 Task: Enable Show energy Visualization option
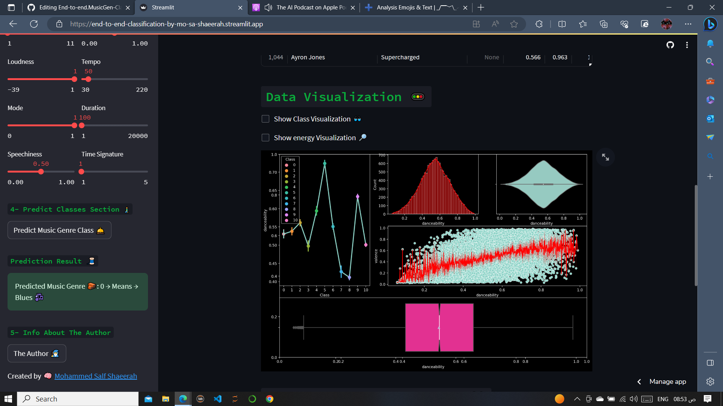pos(265,138)
